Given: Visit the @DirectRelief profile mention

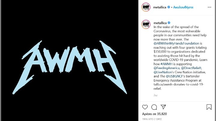Looking at the screenshot, I should click(191, 68).
